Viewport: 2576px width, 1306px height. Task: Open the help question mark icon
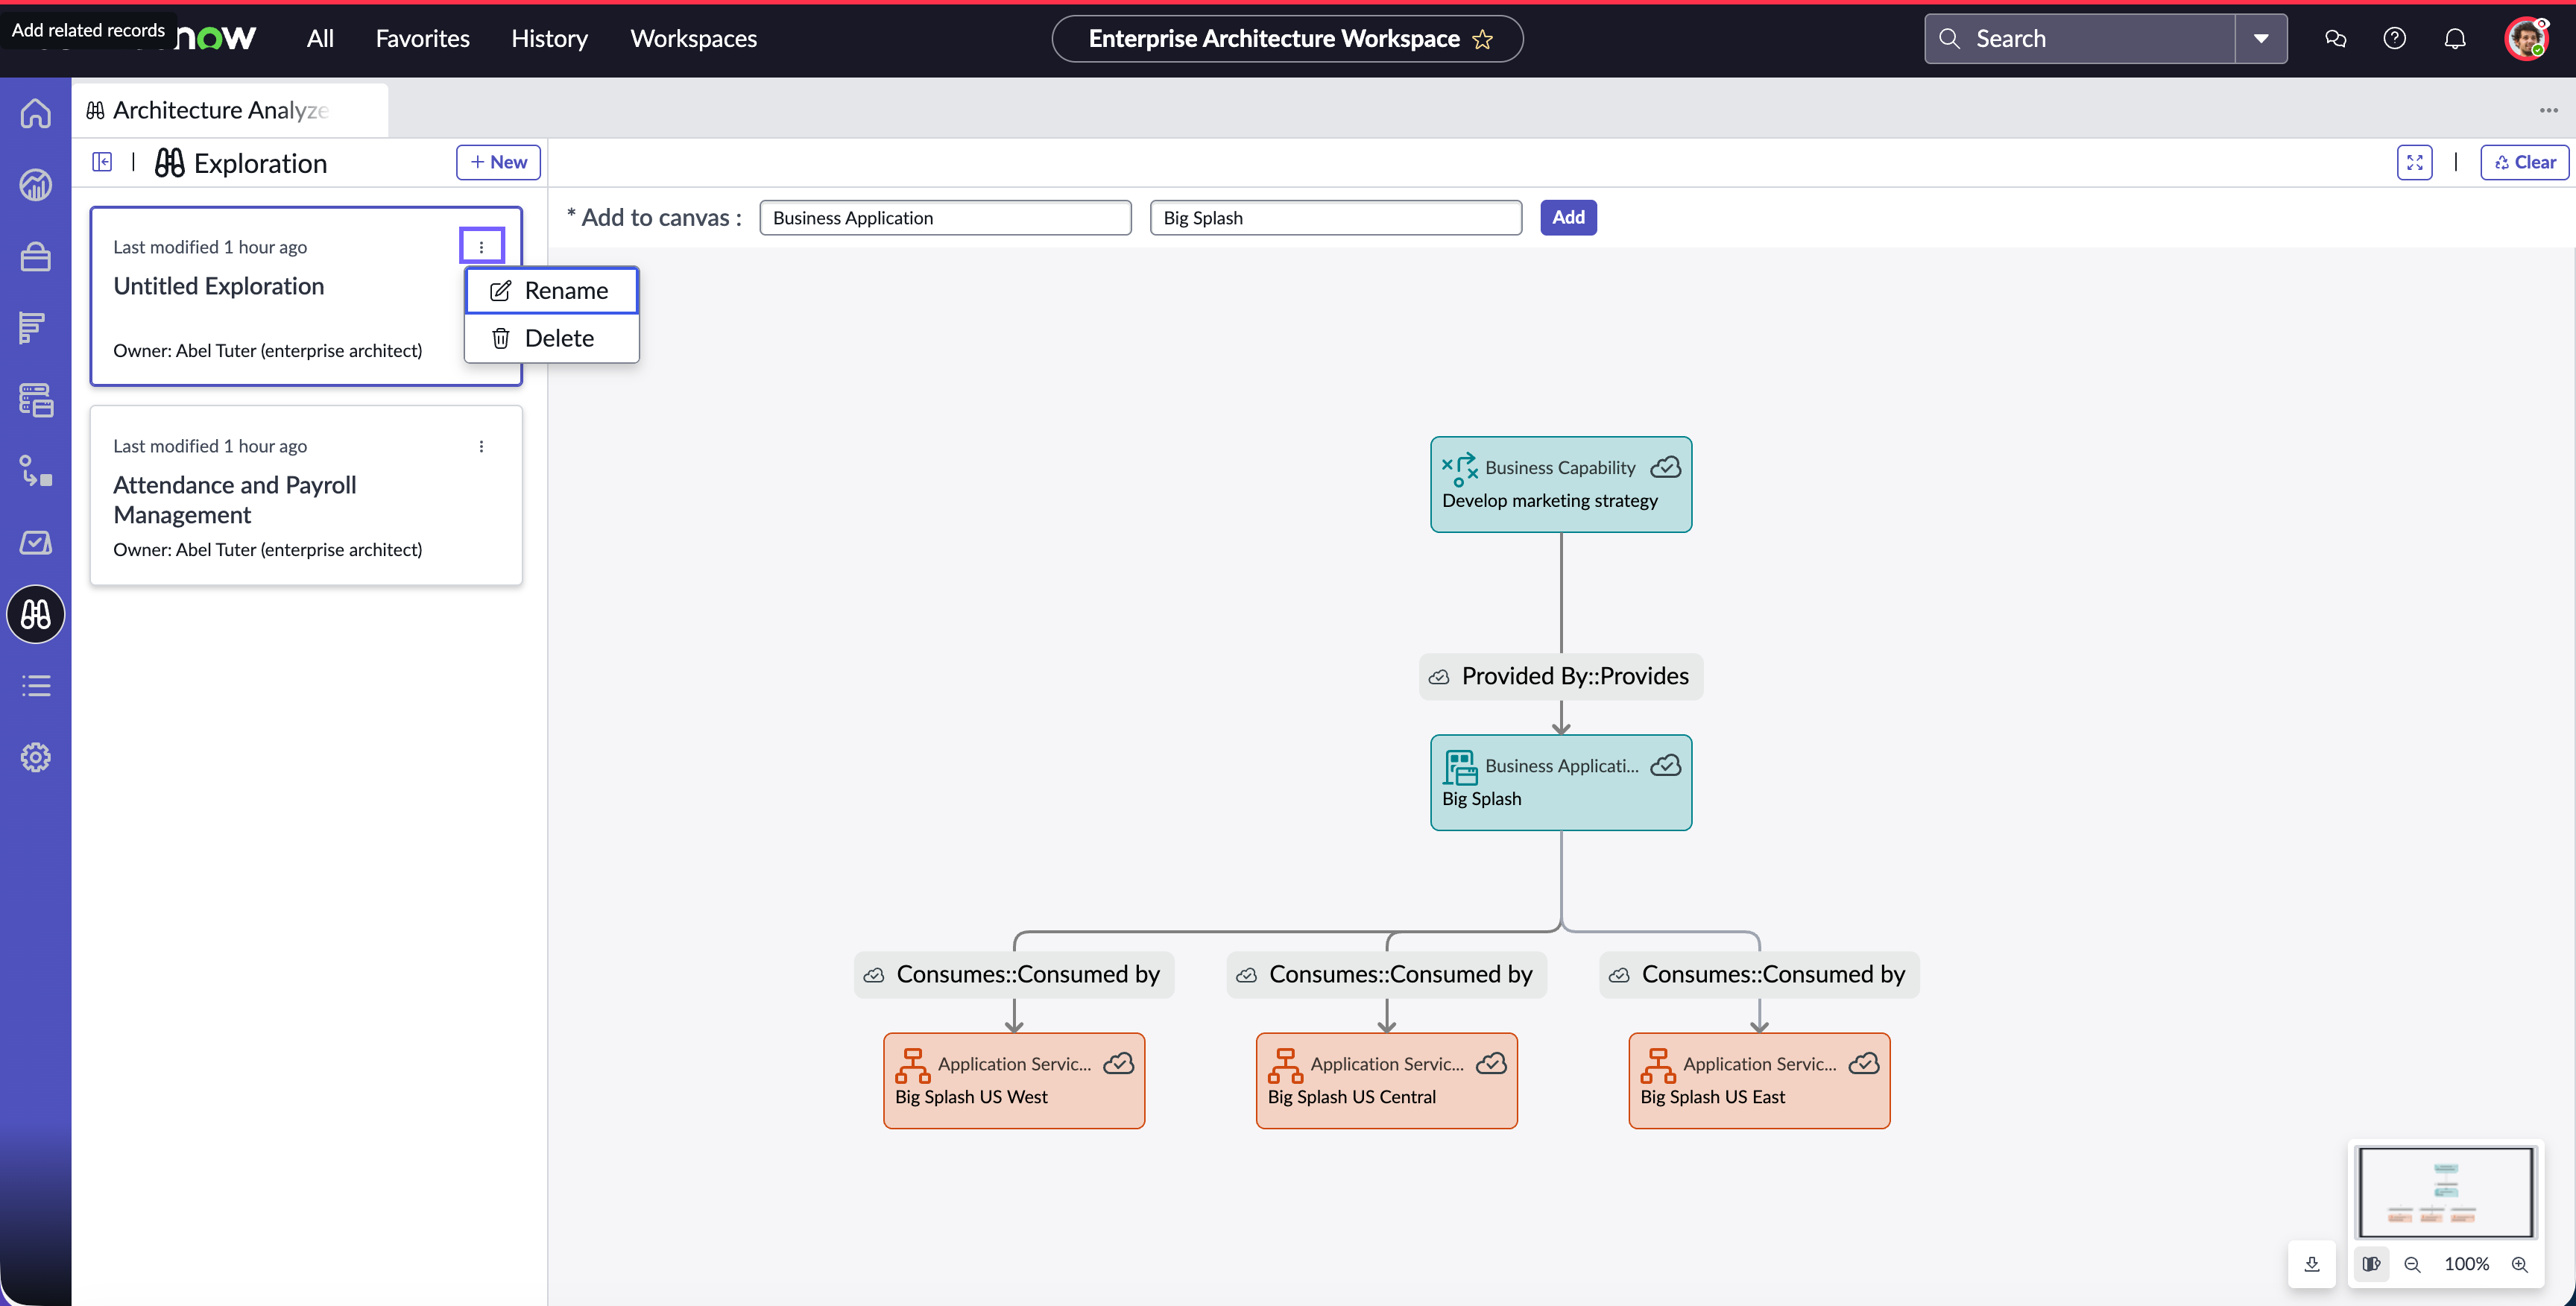pyautogui.click(x=2394, y=38)
